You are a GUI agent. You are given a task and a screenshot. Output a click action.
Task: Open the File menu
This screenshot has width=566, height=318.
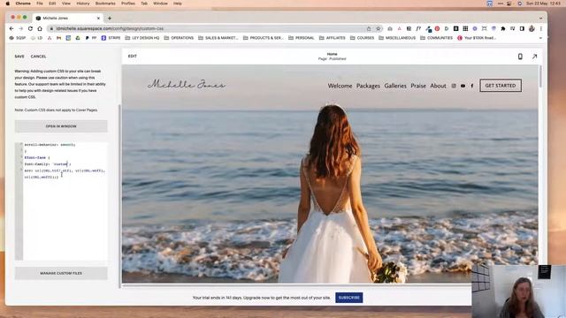(39, 4)
